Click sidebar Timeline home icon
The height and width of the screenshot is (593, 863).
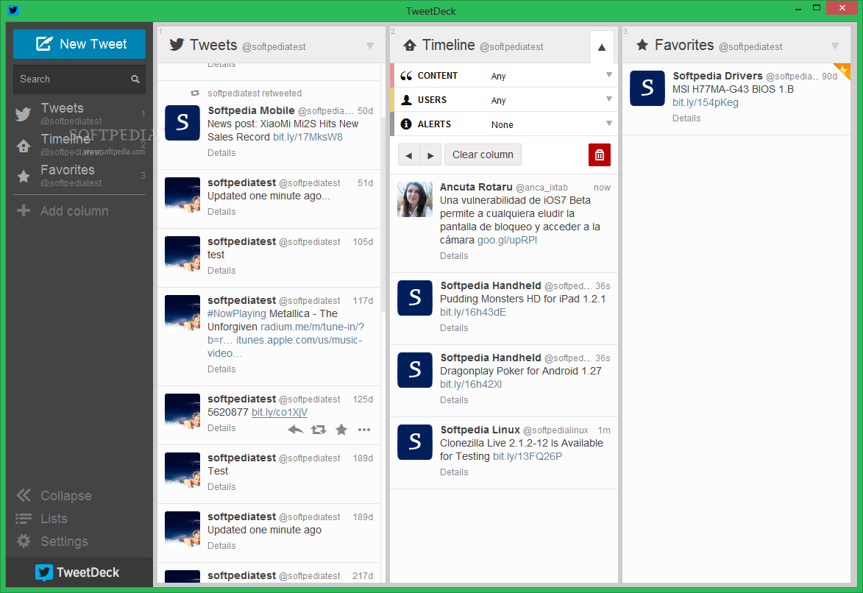pyautogui.click(x=24, y=146)
